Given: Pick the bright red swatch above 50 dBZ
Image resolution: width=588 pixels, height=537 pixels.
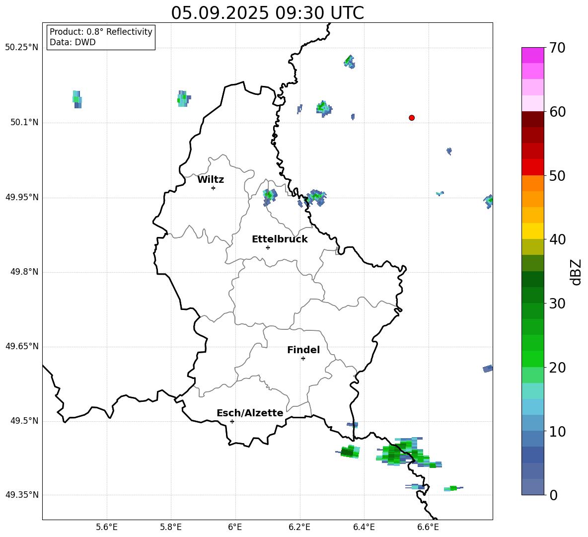Looking at the screenshot, I should [533, 167].
